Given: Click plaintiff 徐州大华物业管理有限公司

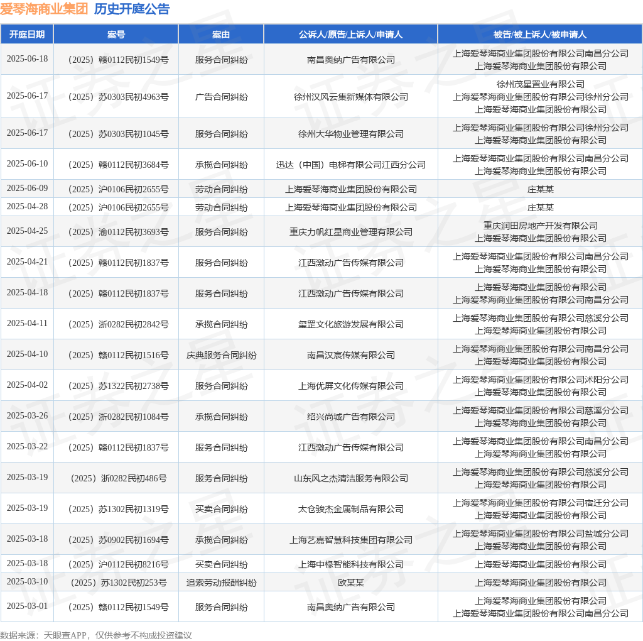Looking at the screenshot, I should tap(351, 134).
